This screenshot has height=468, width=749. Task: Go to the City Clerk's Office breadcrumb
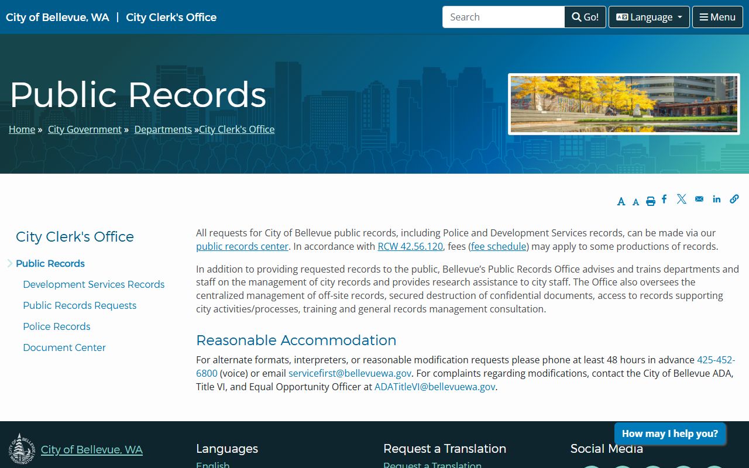click(x=237, y=129)
